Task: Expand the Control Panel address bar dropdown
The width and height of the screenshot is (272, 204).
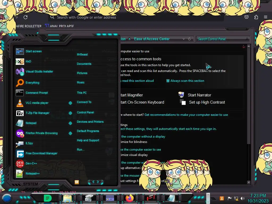Action: (x=184, y=39)
